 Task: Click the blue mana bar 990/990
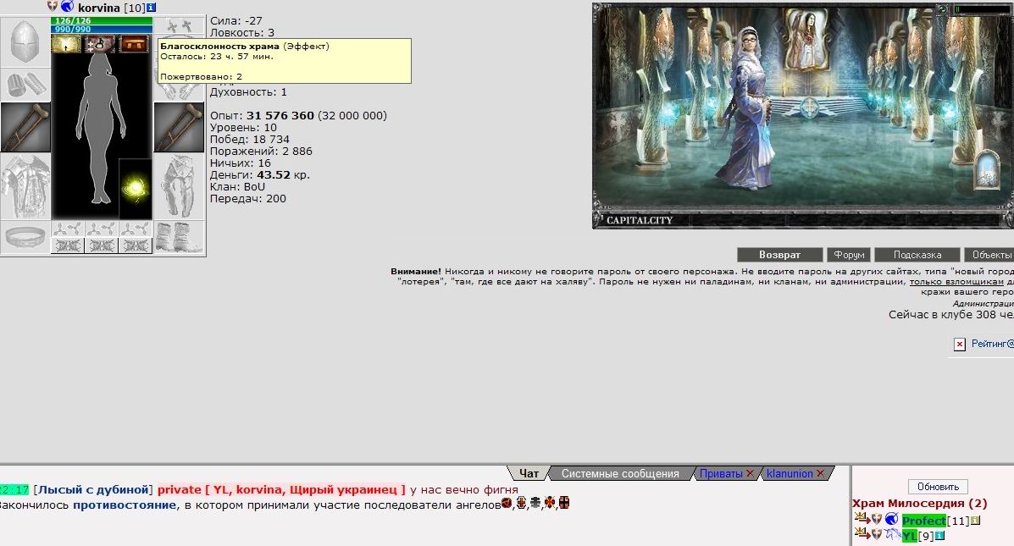103,29
